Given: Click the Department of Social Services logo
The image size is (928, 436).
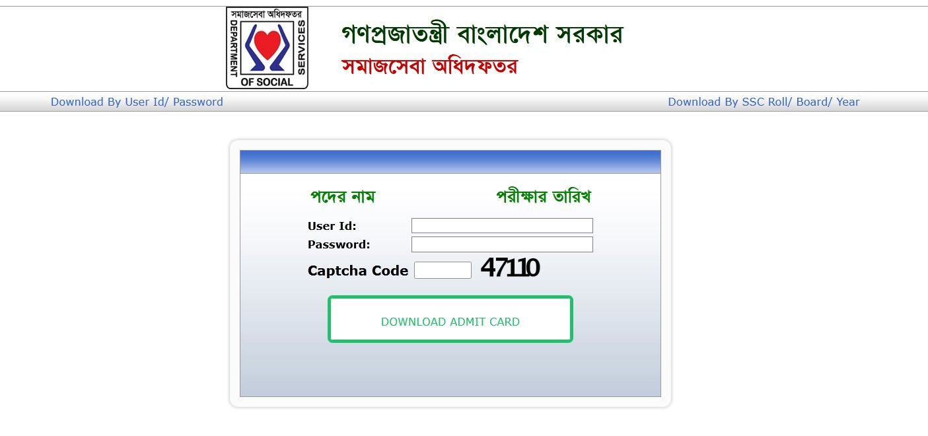Looking at the screenshot, I should [x=267, y=48].
